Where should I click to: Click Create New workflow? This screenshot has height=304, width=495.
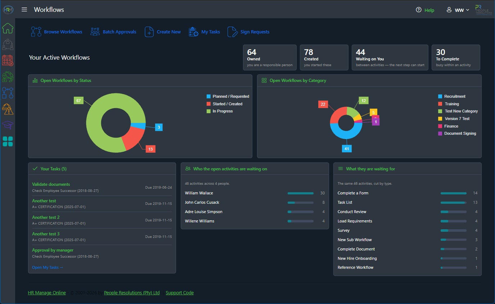pyautogui.click(x=163, y=32)
